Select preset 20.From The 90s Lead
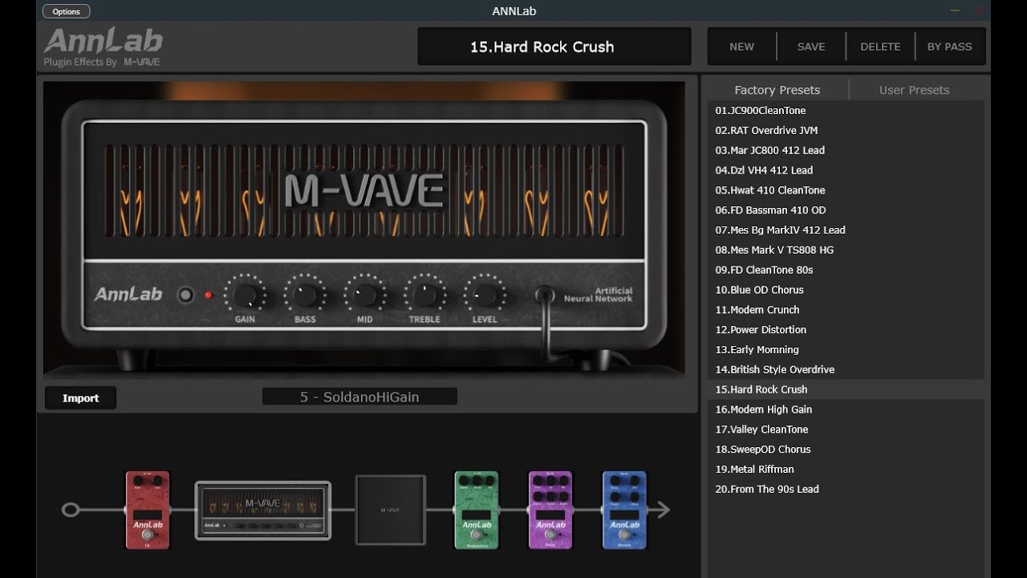Screen dimensions: 1027x578 (846, 489)
